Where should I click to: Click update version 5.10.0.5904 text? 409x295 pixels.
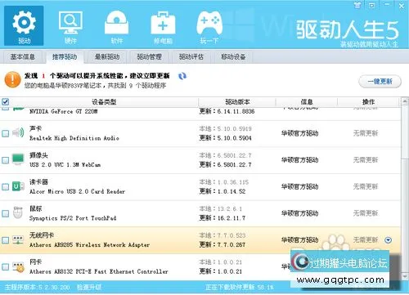tap(226, 138)
